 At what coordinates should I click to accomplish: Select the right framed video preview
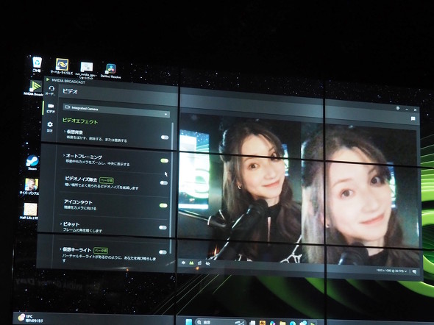(x=360, y=195)
